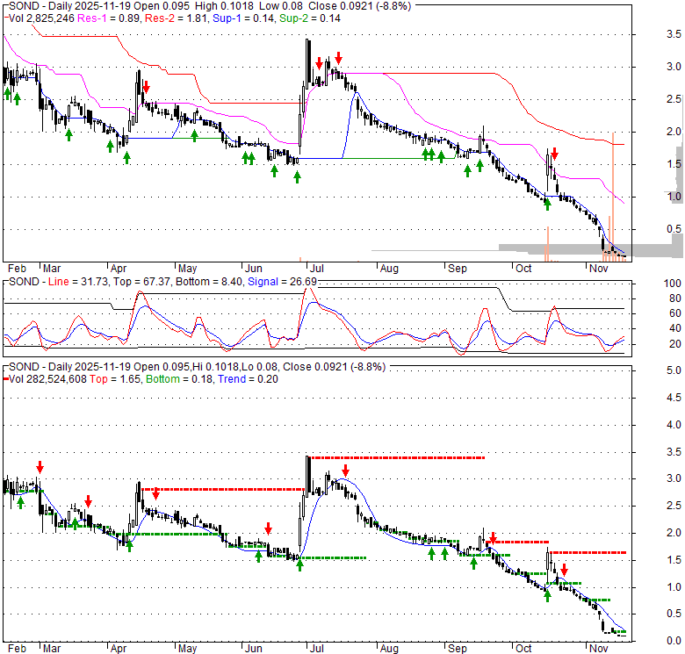Click the 40 value on the oscillator axis
This screenshot has width=685, height=654.
click(x=675, y=328)
